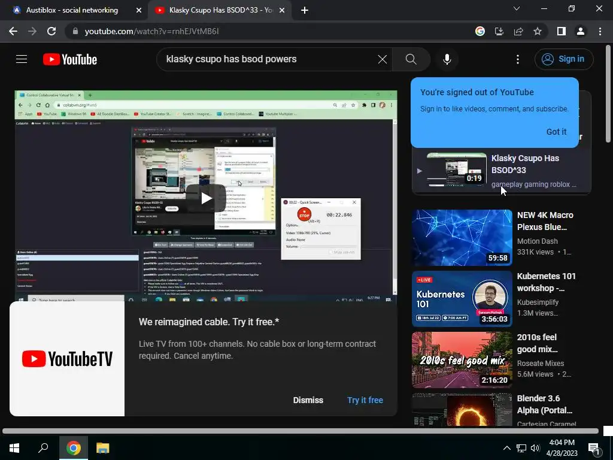Screen dimensions: 613x460
Task: Open the 2010s feel good mix thumbnail
Action: [462, 360]
